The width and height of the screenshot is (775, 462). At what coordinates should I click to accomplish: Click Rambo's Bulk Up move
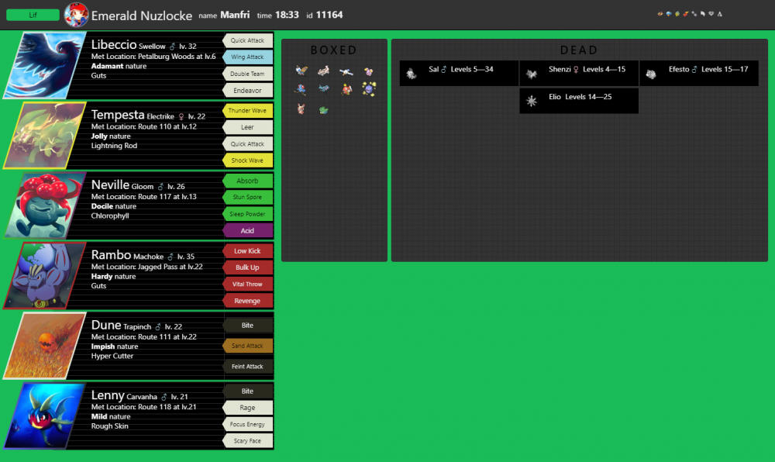(x=247, y=267)
